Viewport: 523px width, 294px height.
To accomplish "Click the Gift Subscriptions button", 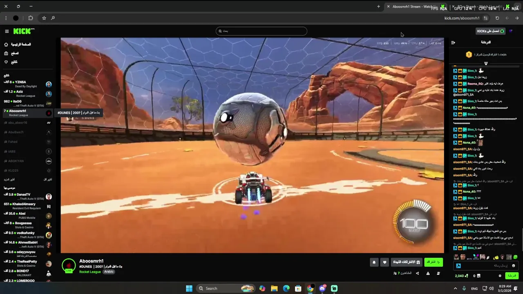I will [x=407, y=262].
